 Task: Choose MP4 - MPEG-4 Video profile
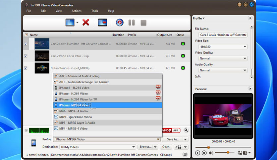point(108,129)
